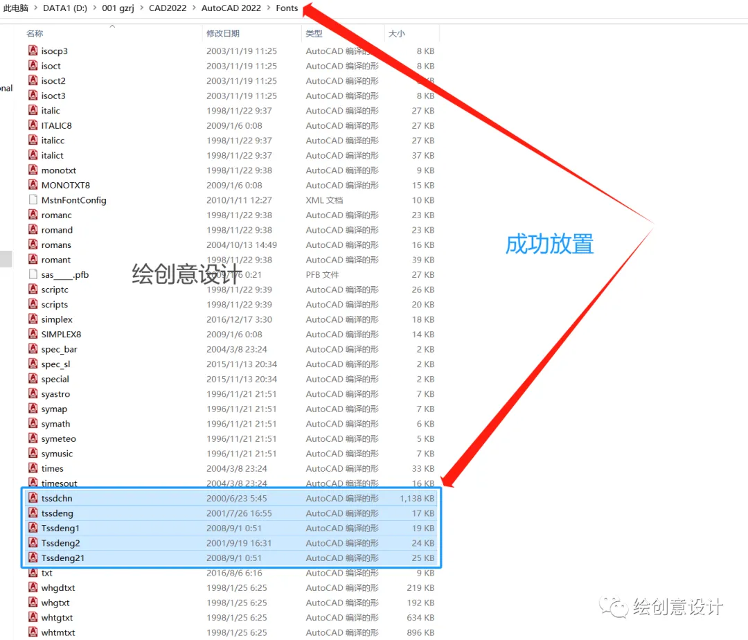Click the Tssdeng1 font file icon
The image size is (748, 640).
(x=33, y=528)
